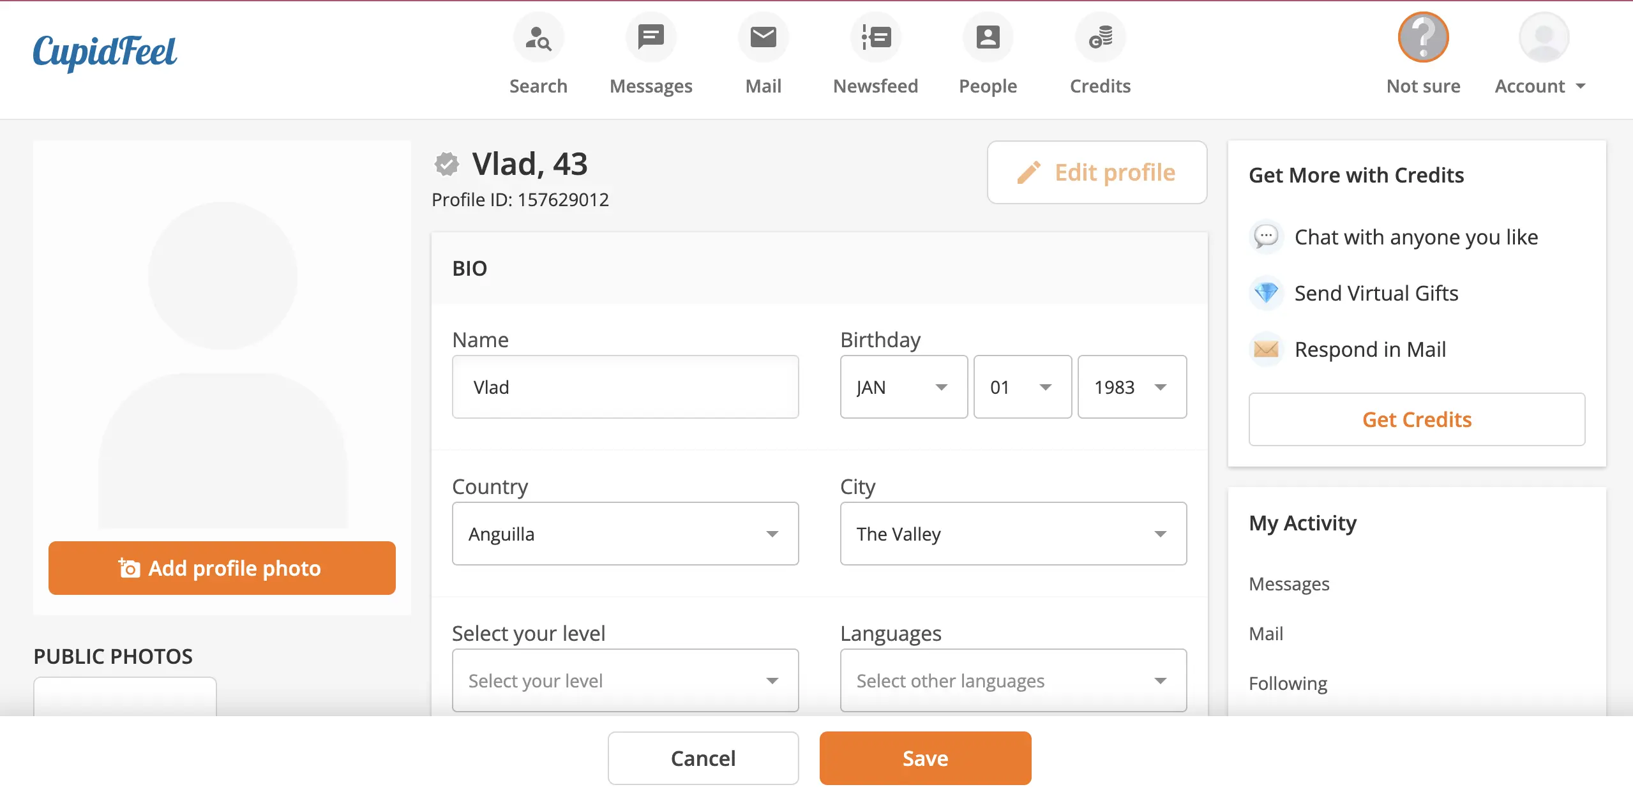Click the Add profile photo button
This screenshot has width=1633, height=794.
pyautogui.click(x=222, y=568)
